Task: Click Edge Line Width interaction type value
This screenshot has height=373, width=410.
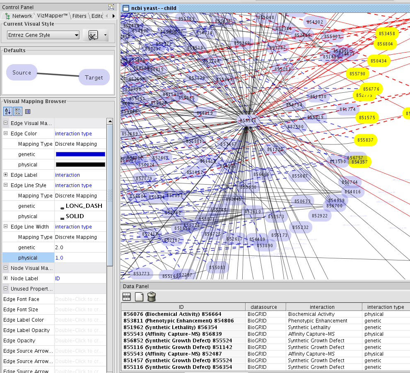Action: 80,226
